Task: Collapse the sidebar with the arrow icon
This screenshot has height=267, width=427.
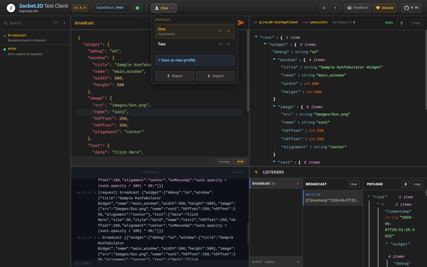Action: click(64, 23)
